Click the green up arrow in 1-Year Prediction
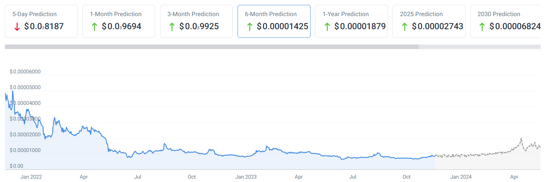 pos(327,27)
